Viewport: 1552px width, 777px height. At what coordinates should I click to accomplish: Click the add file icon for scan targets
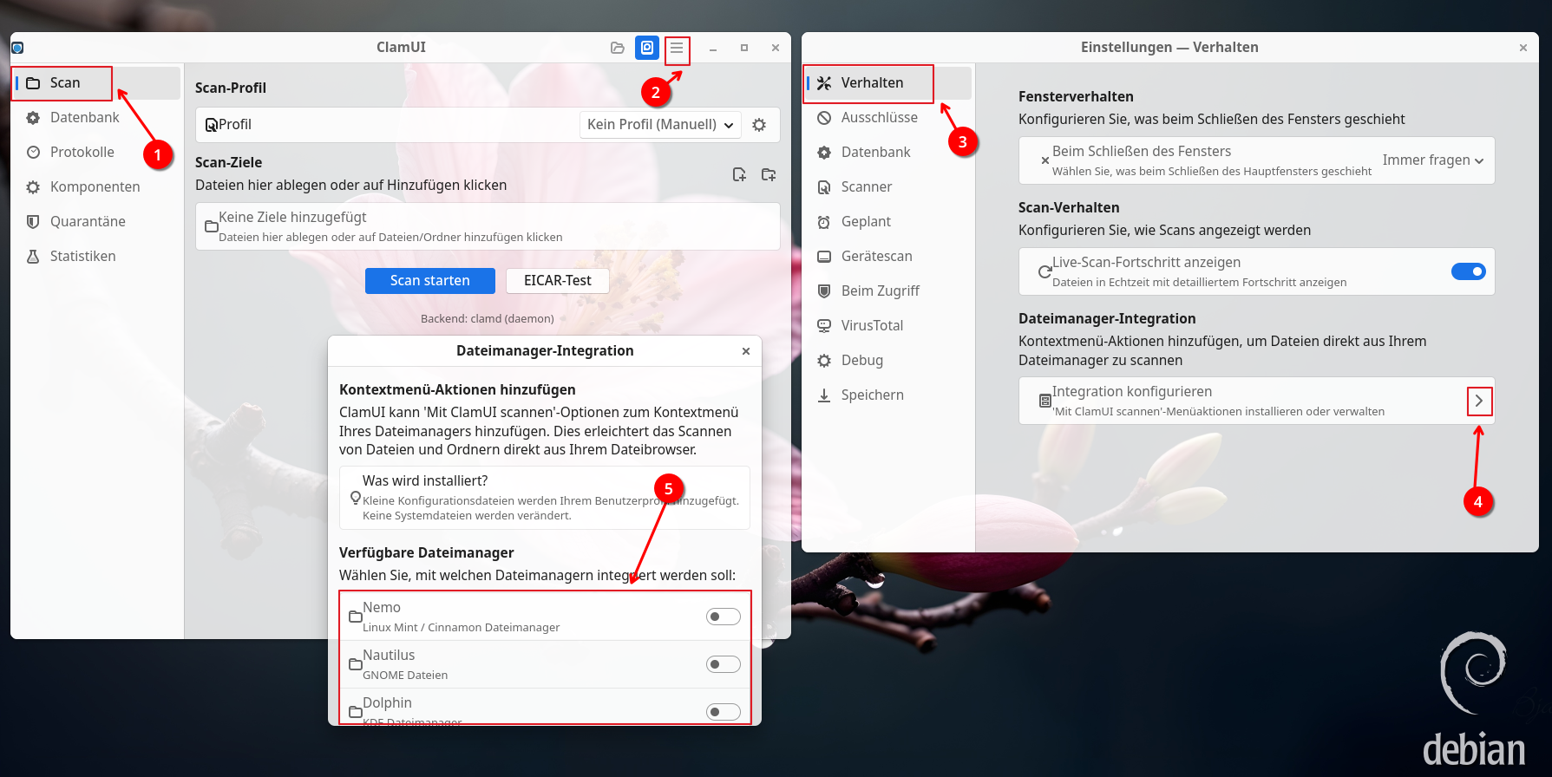739,175
